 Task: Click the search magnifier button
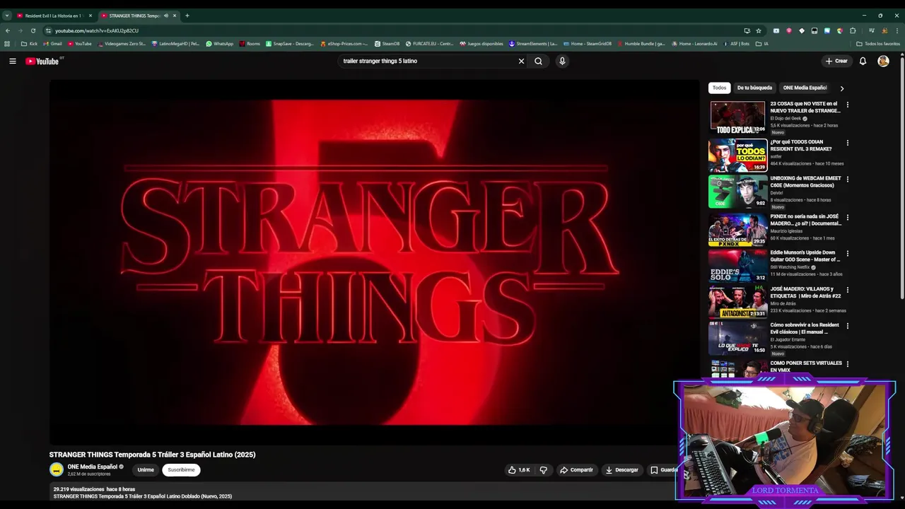point(538,61)
